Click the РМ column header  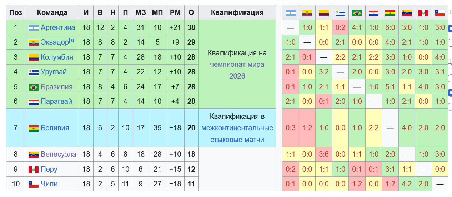(175, 12)
